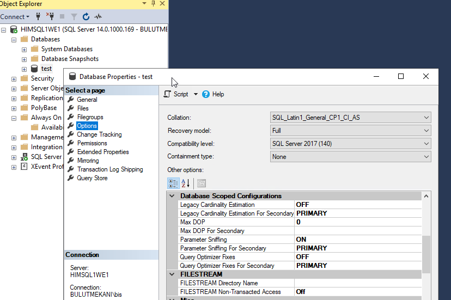Collapse the FILESTREAM section
This screenshot has height=300, width=451.
(172, 274)
